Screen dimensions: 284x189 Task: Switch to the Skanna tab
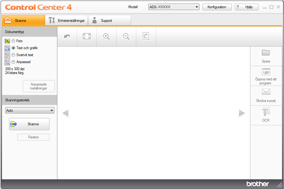coord(23,20)
